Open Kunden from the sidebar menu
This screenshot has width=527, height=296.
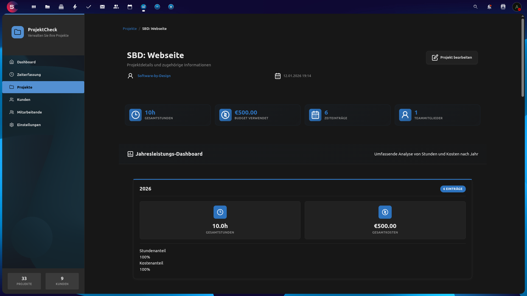(23, 99)
